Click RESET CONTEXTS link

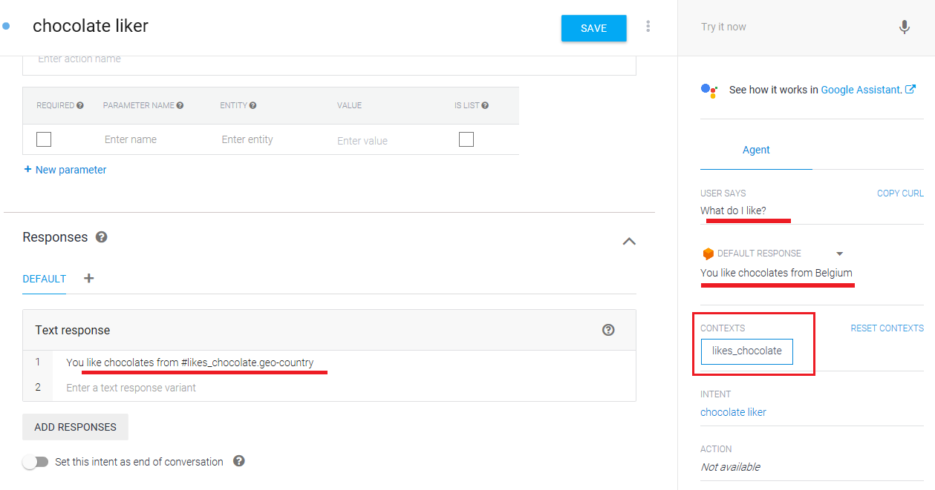887,328
